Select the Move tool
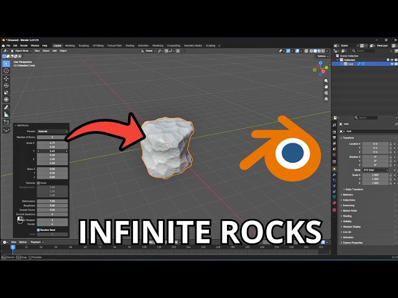This screenshot has width=398, height=298. [6, 79]
